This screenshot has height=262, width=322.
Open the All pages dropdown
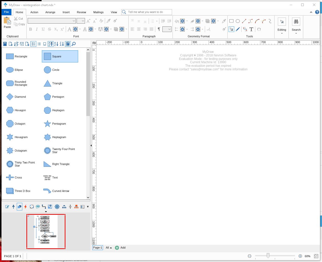tap(109, 248)
